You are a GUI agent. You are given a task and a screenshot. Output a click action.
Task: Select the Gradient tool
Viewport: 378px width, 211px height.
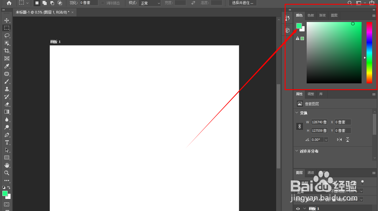point(7,112)
